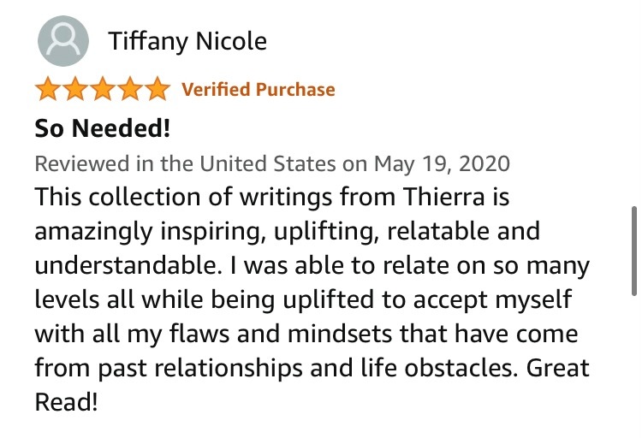Open the Tiffany Nicole reviewer profile name
Viewport: 642px width, 438px height.
[187, 42]
